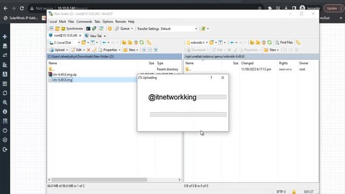Click the local unselect files minus icon
Viewport: 345px width, 194px height.
[150, 50]
